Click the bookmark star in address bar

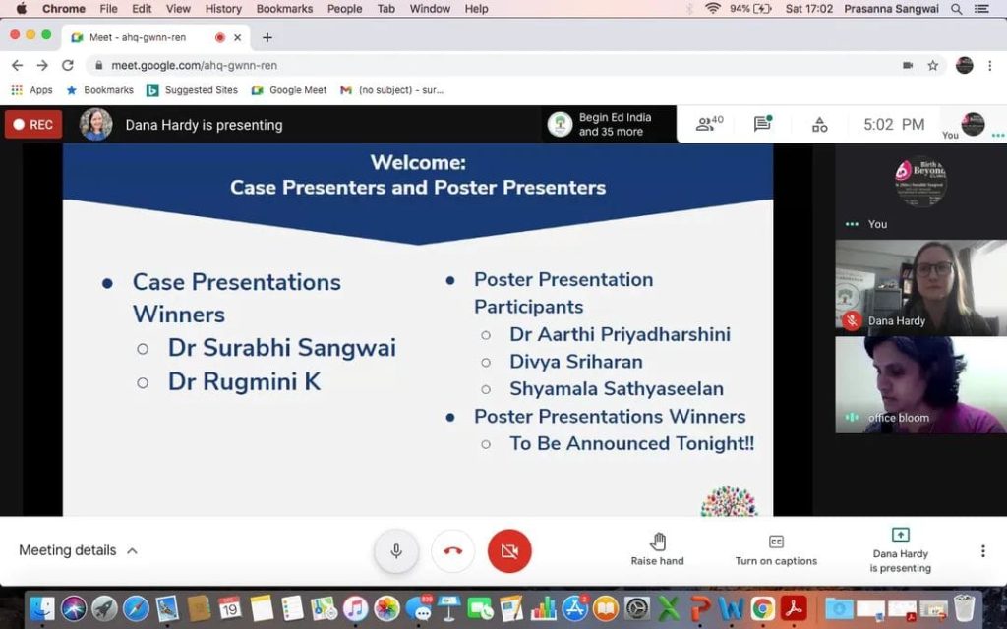coord(933,66)
